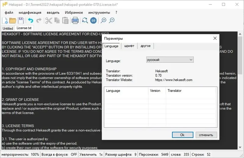This screenshot has width=244, height=158.
Task: Switch to the шрифт tab
Action: (x=129, y=46)
